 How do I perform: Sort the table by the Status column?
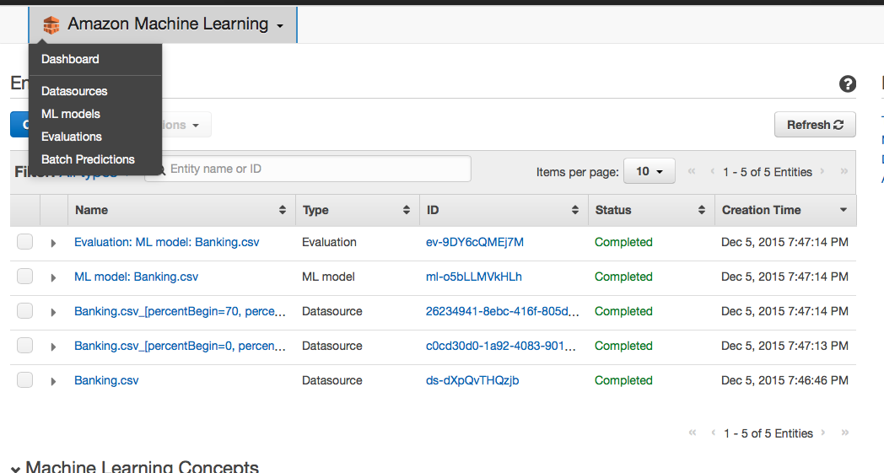[701, 210]
